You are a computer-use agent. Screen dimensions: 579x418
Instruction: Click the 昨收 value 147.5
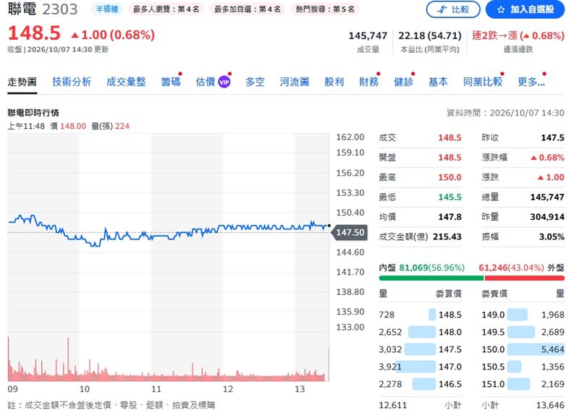coord(552,137)
